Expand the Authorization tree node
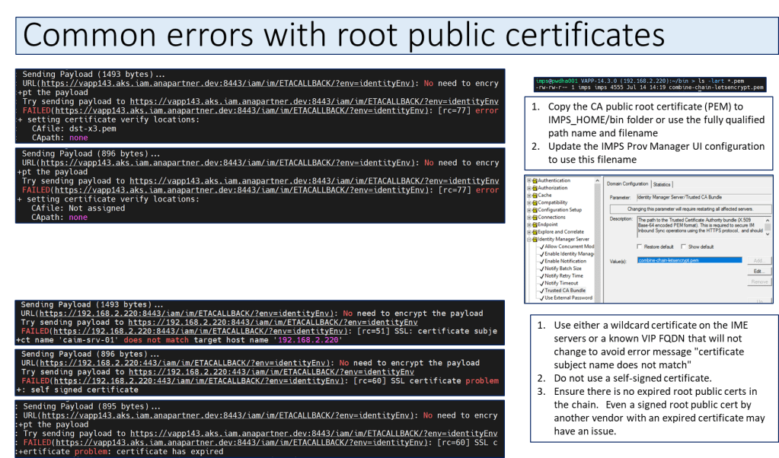 529,188
